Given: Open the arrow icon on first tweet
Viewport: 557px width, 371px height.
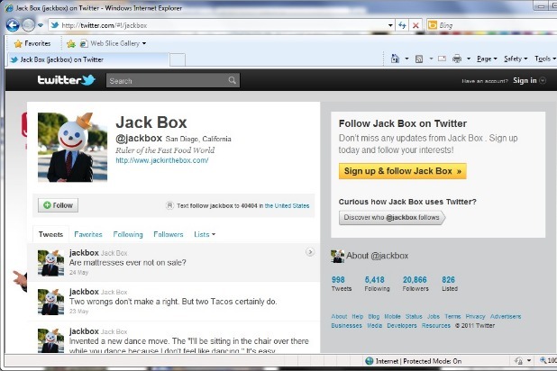Looking at the screenshot, I should tap(310, 252).
